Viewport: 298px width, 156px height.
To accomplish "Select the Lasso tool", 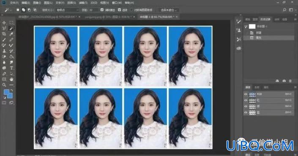I will [4, 28].
